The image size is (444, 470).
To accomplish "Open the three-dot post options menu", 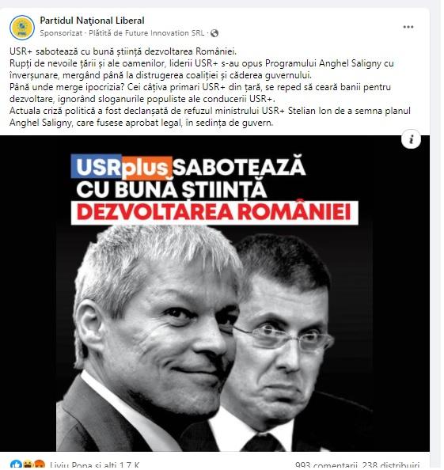I will [410, 27].
